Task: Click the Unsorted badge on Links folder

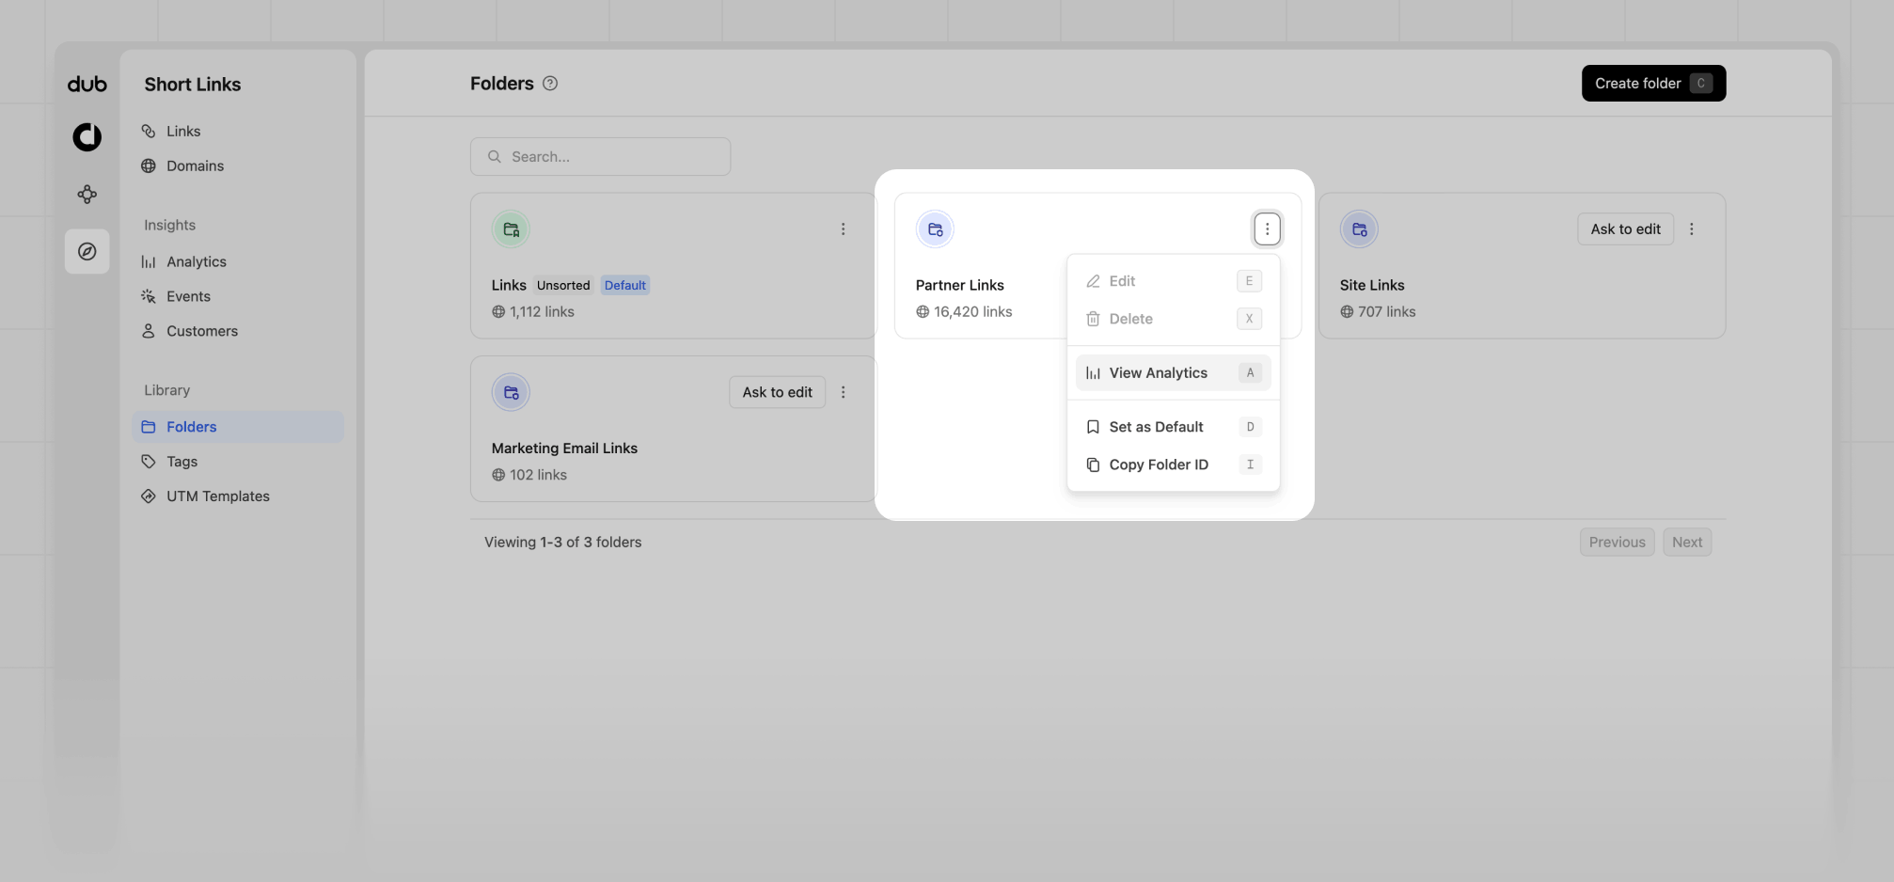Action: 563,286
